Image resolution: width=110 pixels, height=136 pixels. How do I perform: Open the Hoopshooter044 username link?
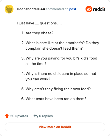[31, 9]
